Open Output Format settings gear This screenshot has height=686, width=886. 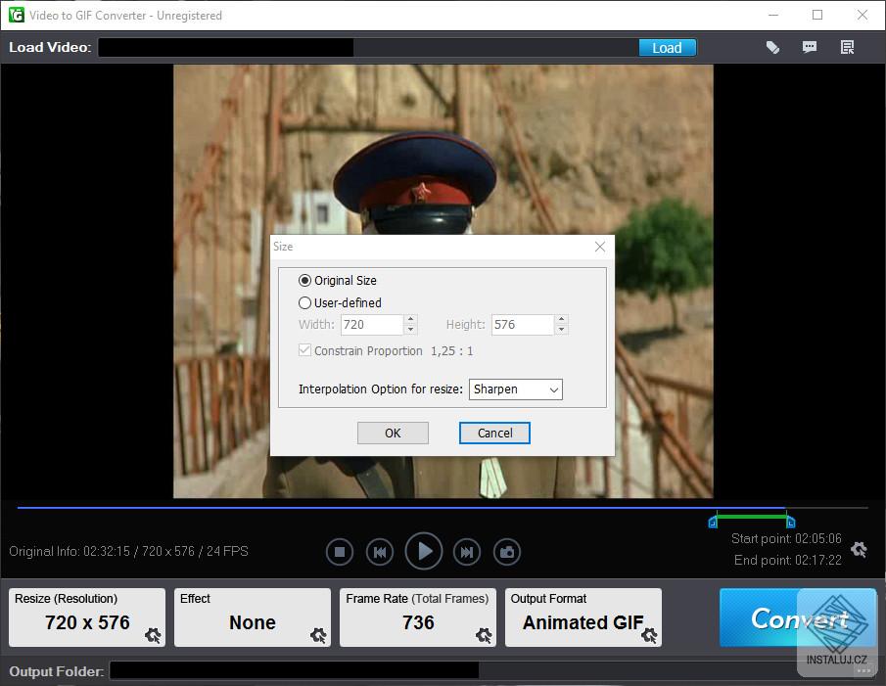[x=649, y=636]
